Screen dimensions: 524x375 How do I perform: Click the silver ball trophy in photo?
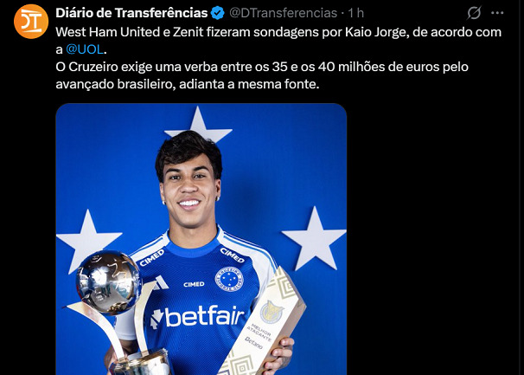108,282
